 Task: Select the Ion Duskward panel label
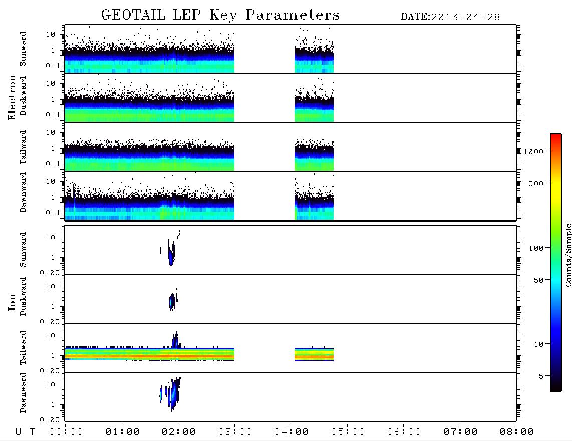pyautogui.click(x=23, y=297)
